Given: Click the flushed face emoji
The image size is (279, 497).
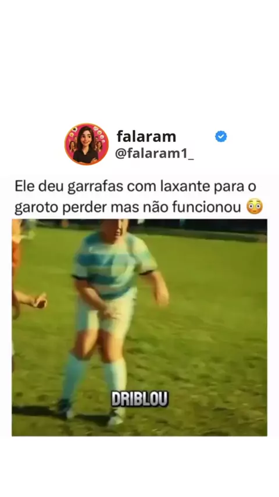Looking at the screenshot, I should 255,207.
